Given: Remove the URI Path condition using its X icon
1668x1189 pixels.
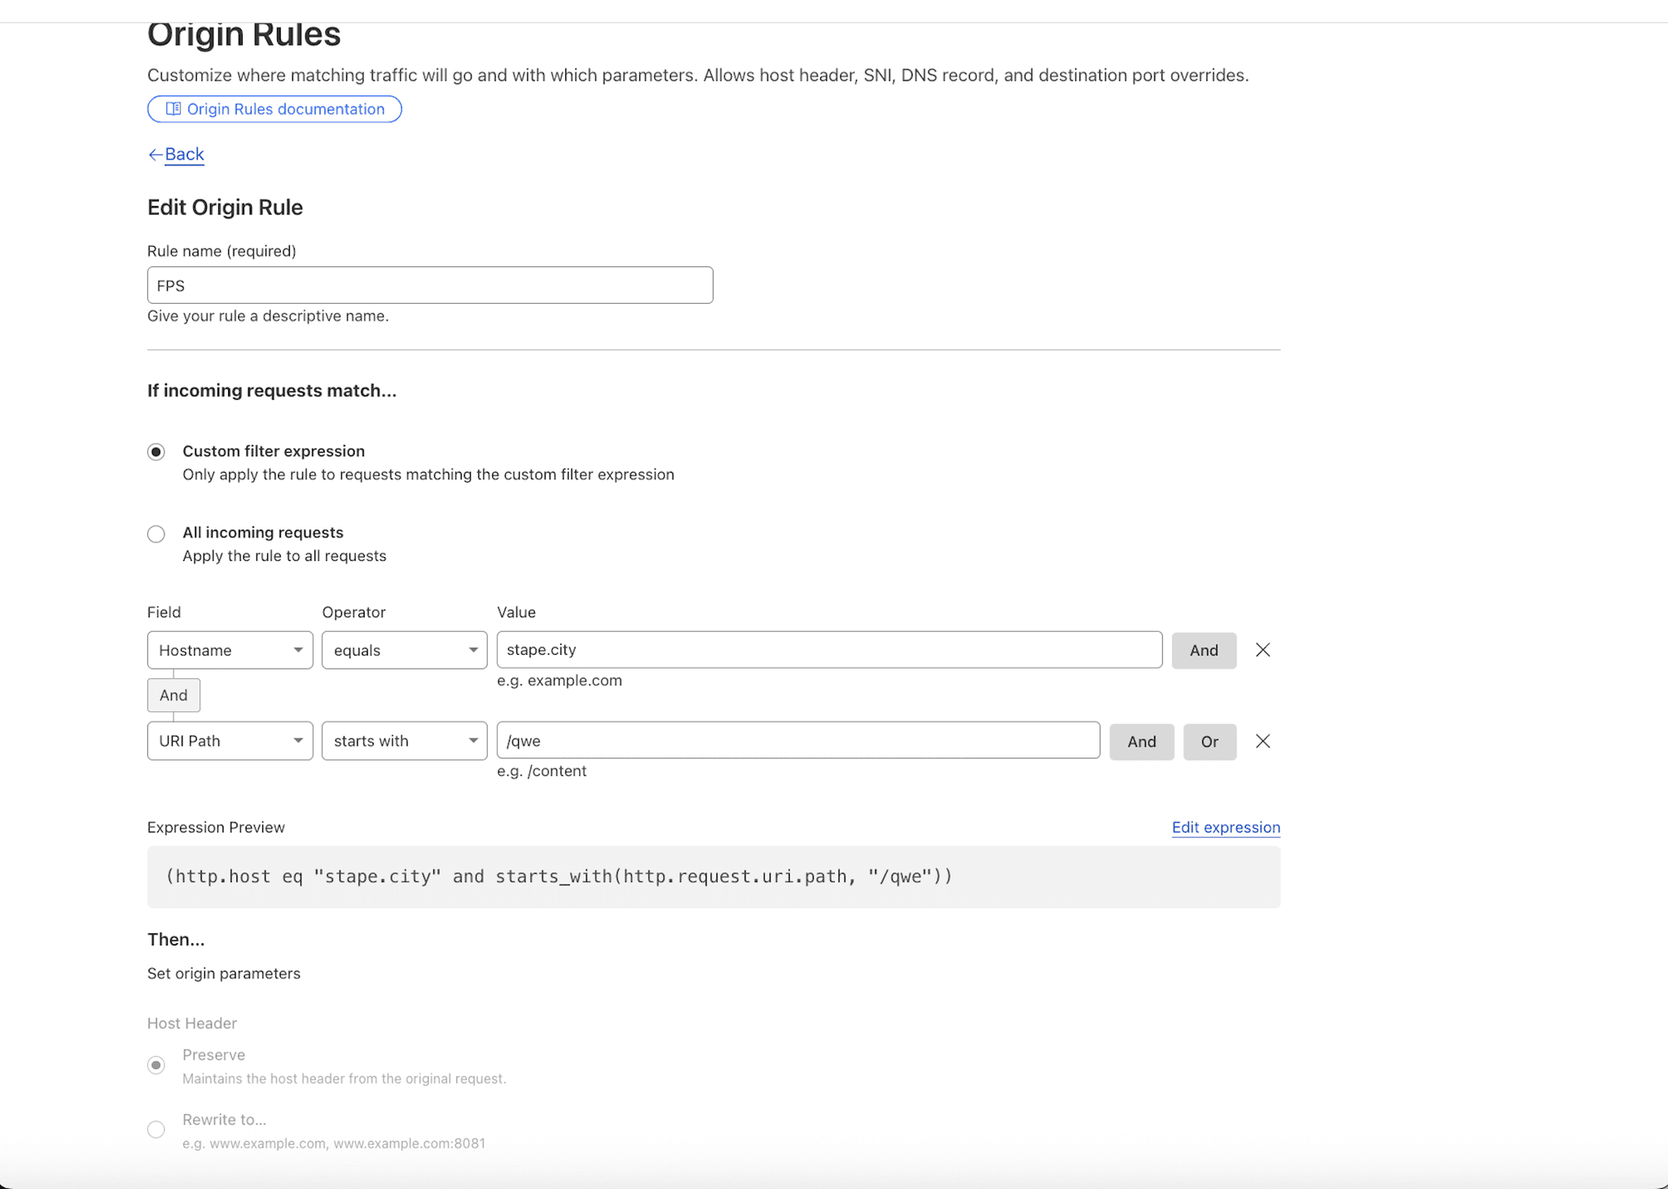Looking at the screenshot, I should pyautogui.click(x=1262, y=740).
